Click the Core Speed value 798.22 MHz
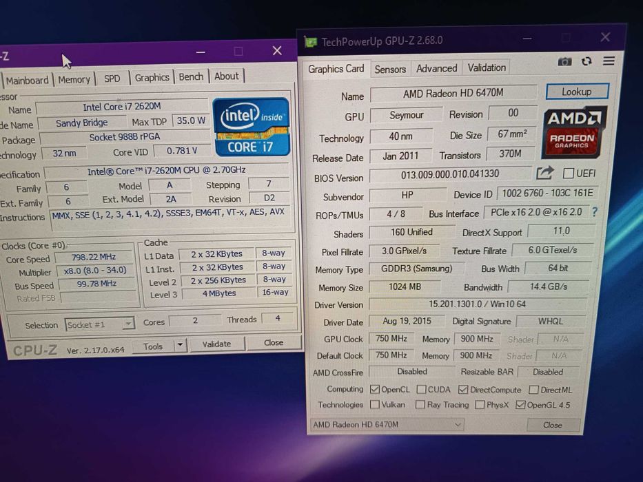The height and width of the screenshot is (482, 643). coord(94,257)
